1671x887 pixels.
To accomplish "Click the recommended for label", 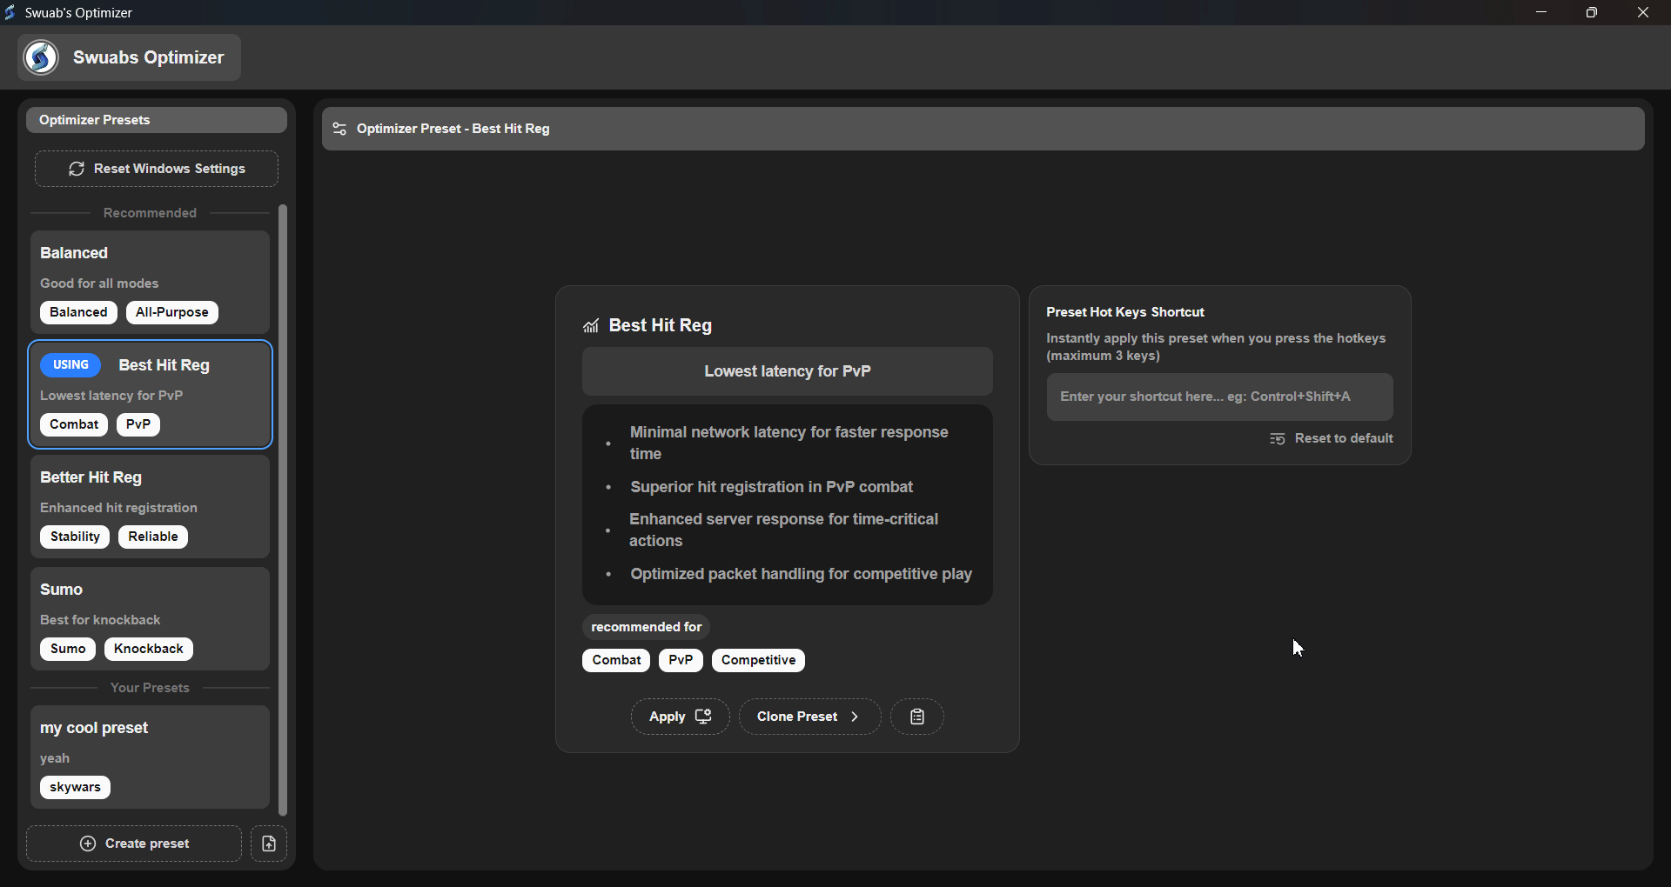I will point(647,627).
